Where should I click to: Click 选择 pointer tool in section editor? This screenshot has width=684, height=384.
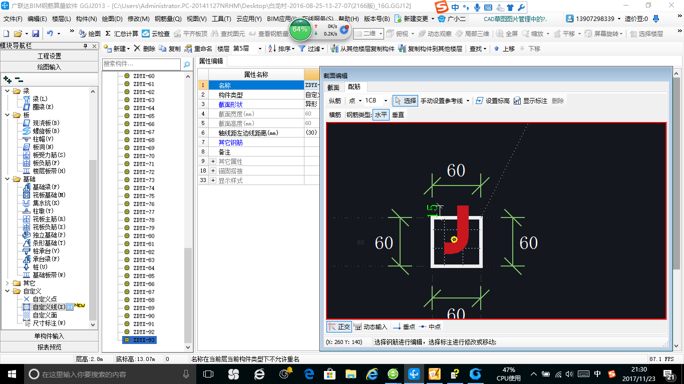click(x=405, y=100)
